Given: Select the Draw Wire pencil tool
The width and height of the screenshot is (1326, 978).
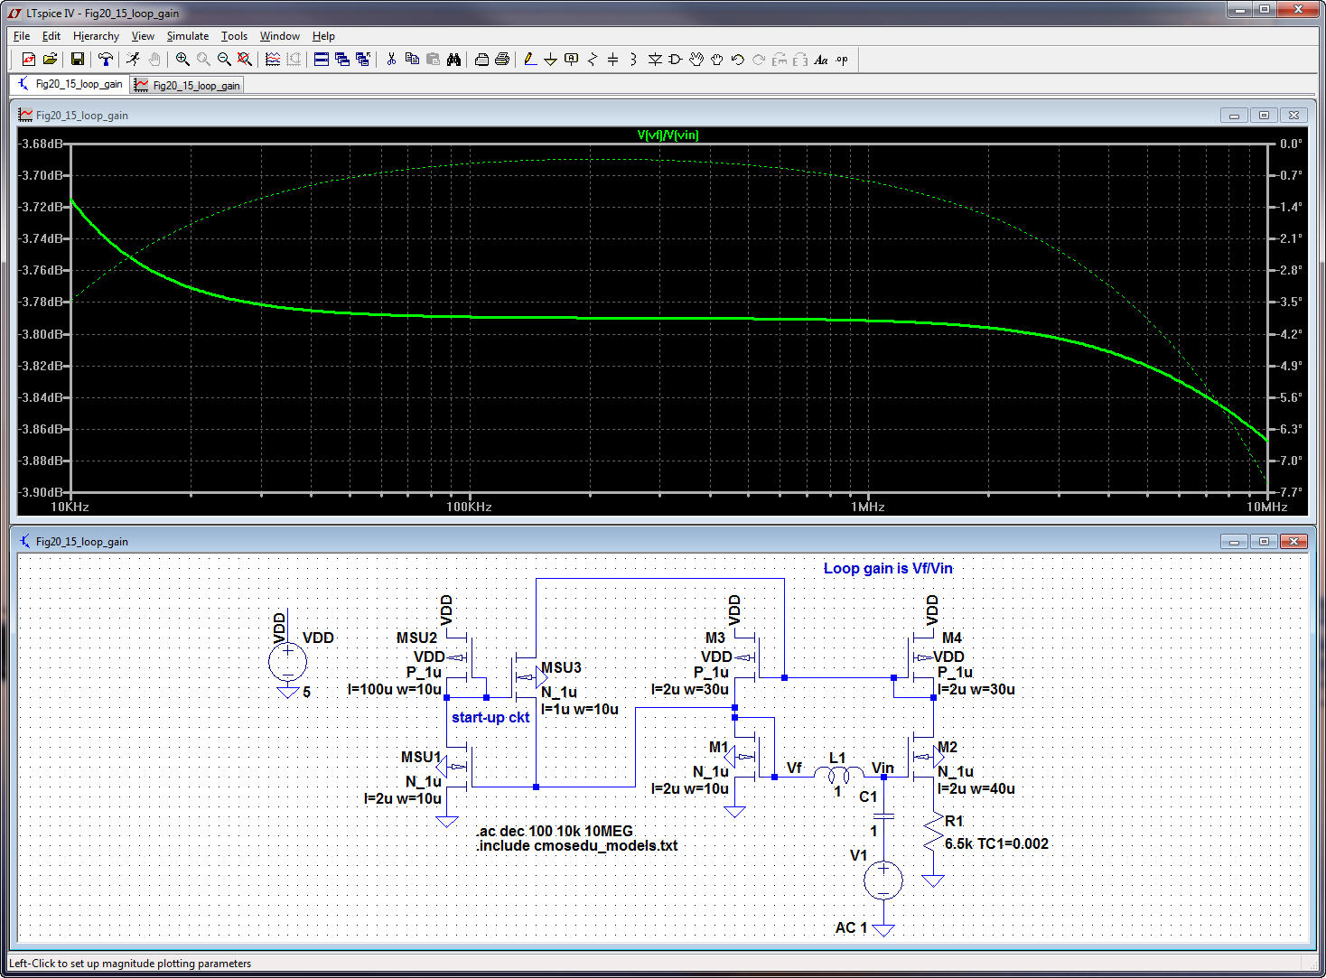Looking at the screenshot, I should click(530, 60).
